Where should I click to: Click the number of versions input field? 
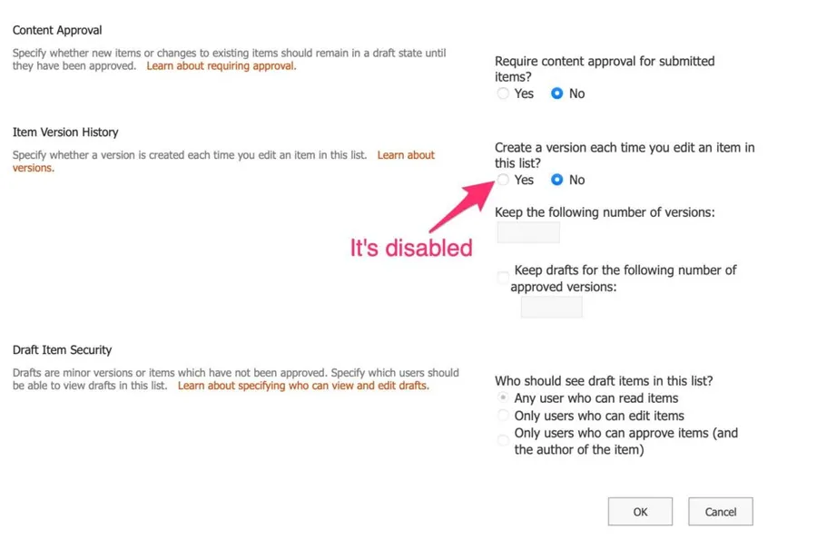point(528,233)
